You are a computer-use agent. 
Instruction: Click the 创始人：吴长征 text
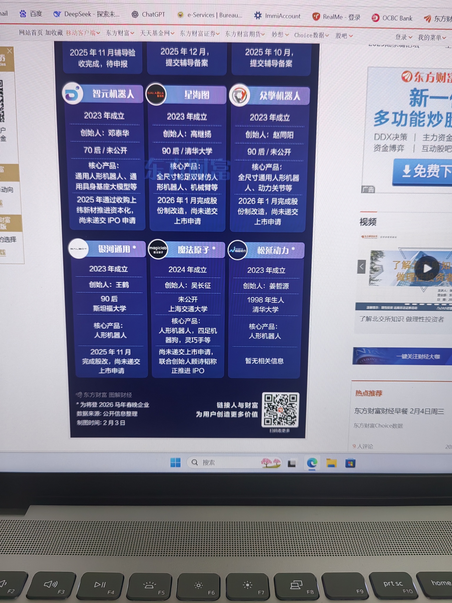coord(188,285)
